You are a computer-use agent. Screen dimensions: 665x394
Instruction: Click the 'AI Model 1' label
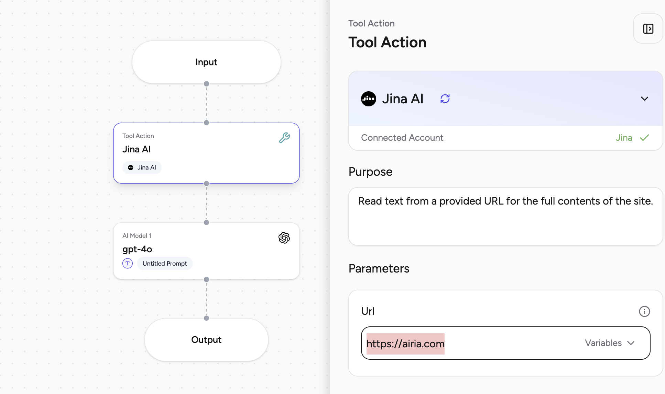tap(137, 236)
